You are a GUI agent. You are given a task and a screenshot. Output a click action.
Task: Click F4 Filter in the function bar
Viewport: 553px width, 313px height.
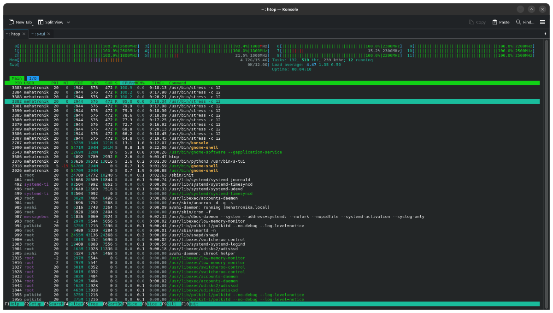(73, 304)
